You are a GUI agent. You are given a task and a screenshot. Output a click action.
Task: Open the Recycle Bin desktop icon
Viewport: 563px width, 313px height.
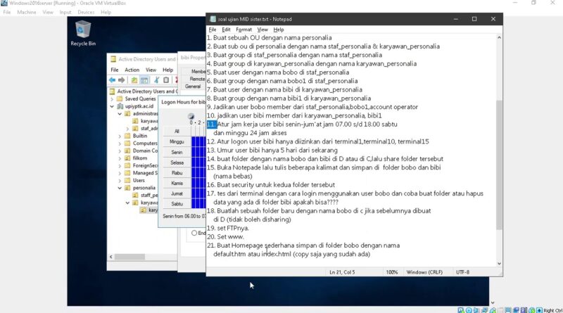pos(83,33)
